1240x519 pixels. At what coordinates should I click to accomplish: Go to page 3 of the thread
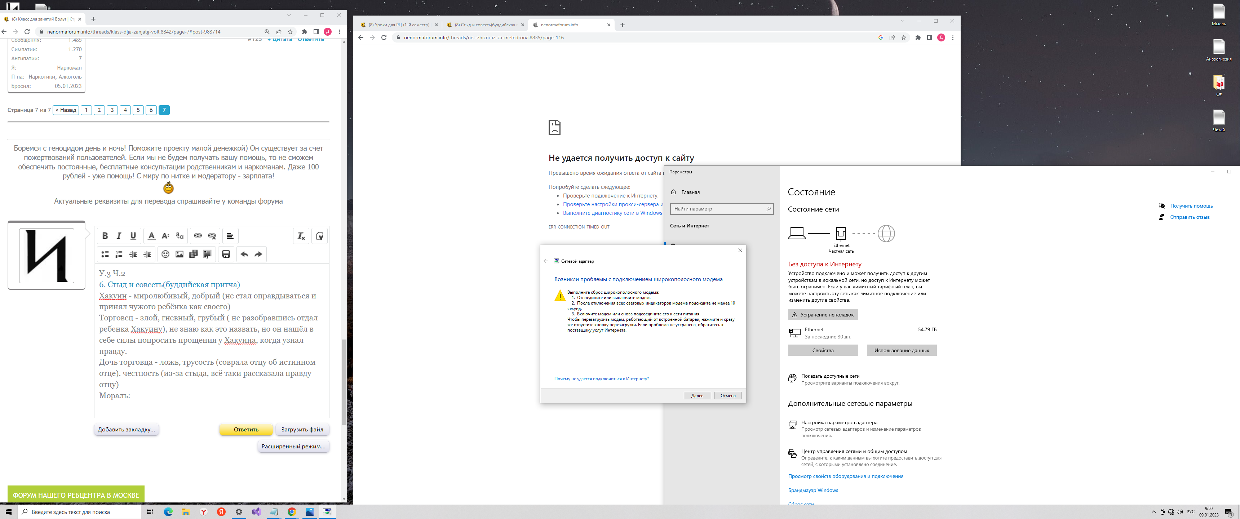(112, 110)
